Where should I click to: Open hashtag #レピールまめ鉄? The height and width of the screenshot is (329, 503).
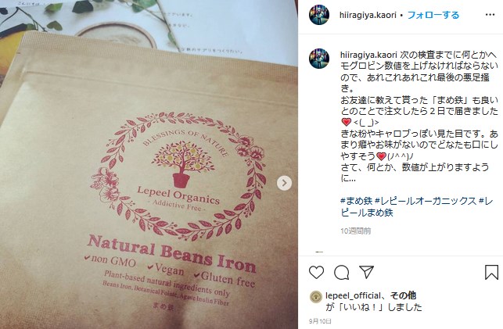coord(416,207)
